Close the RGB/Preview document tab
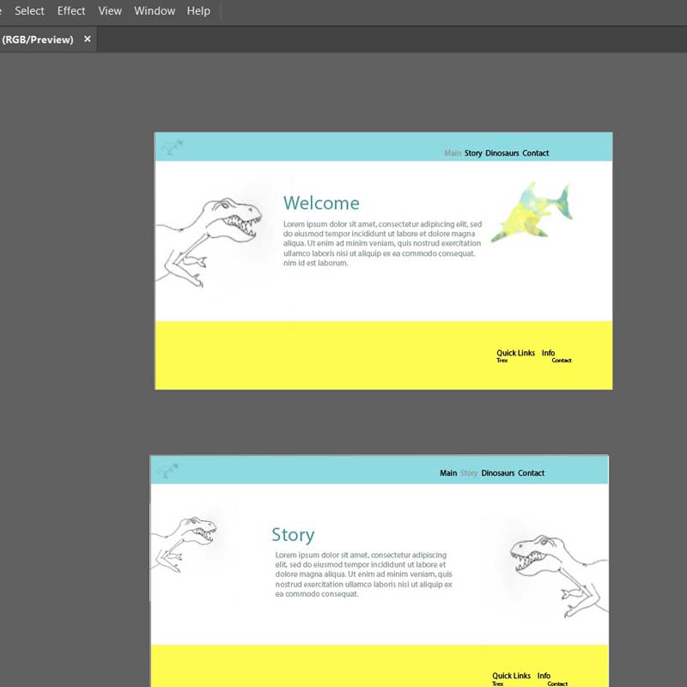 click(x=87, y=40)
